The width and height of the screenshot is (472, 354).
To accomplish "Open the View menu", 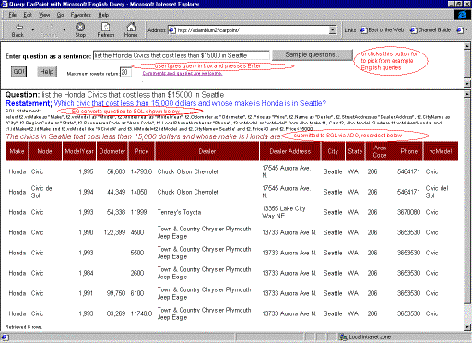I will 44,15.
